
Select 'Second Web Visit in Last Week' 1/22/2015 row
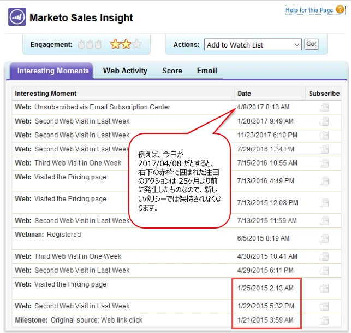click(82, 306)
